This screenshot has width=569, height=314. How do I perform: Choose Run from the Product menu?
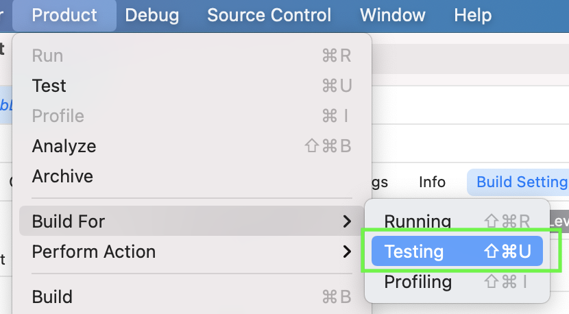pos(47,56)
